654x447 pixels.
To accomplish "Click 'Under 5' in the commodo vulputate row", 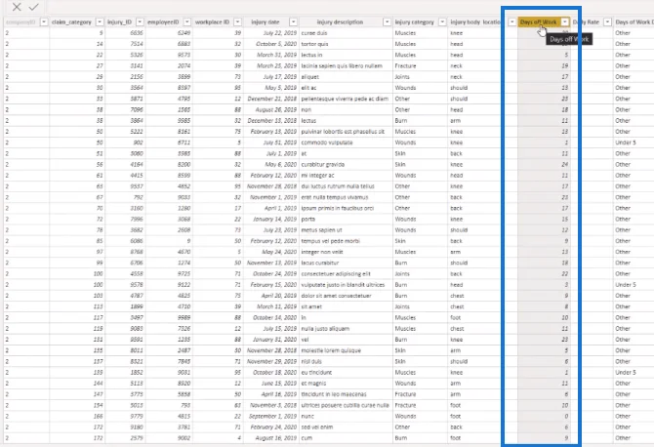I will point(626,142).
